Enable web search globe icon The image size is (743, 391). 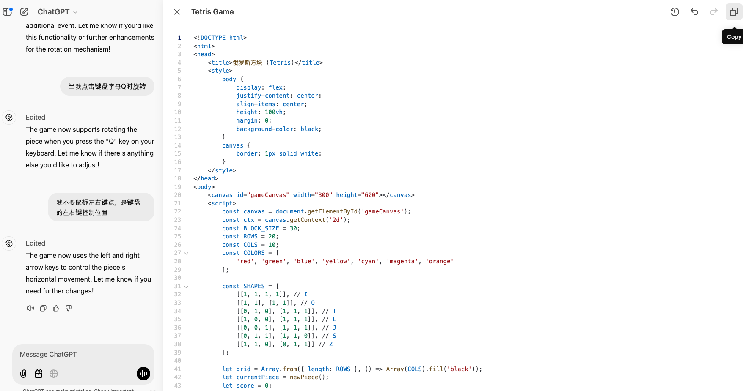(54, 374)
